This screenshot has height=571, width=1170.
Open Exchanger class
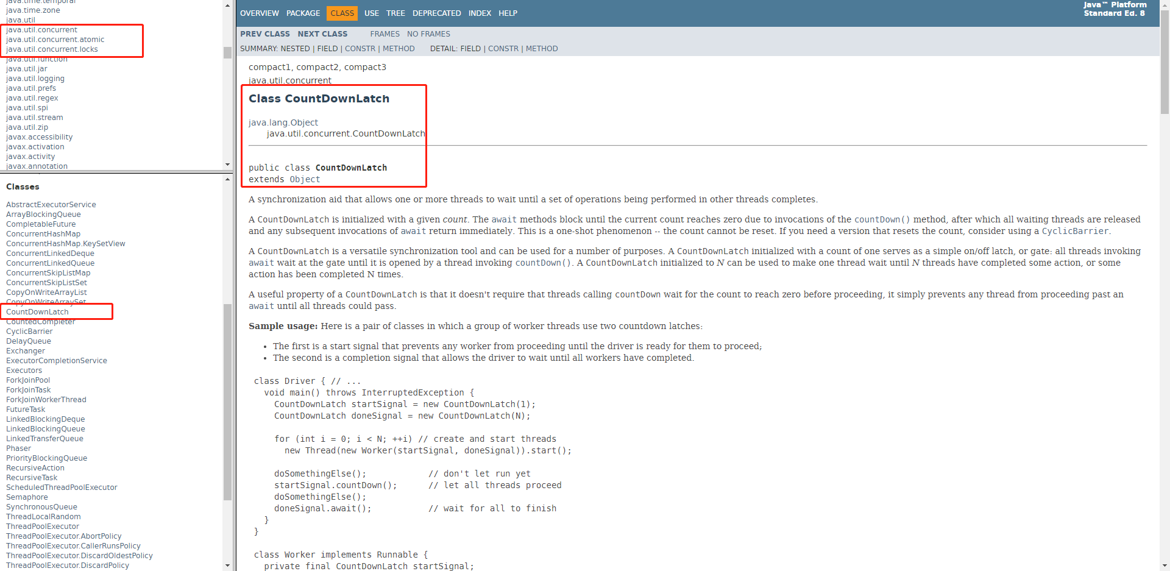click(x=26, y=351)
